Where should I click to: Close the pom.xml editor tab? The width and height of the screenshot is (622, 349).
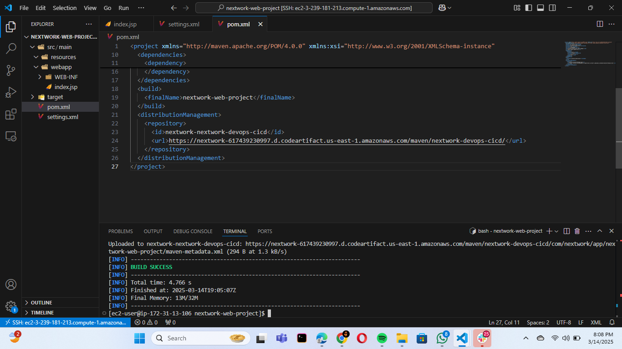click(260, 24)
